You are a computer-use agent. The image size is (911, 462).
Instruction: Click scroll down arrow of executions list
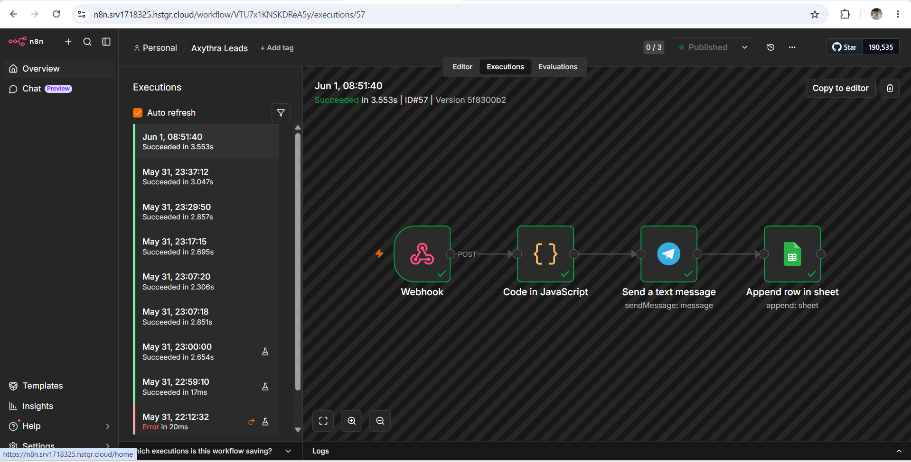click(x=298, y=430)
